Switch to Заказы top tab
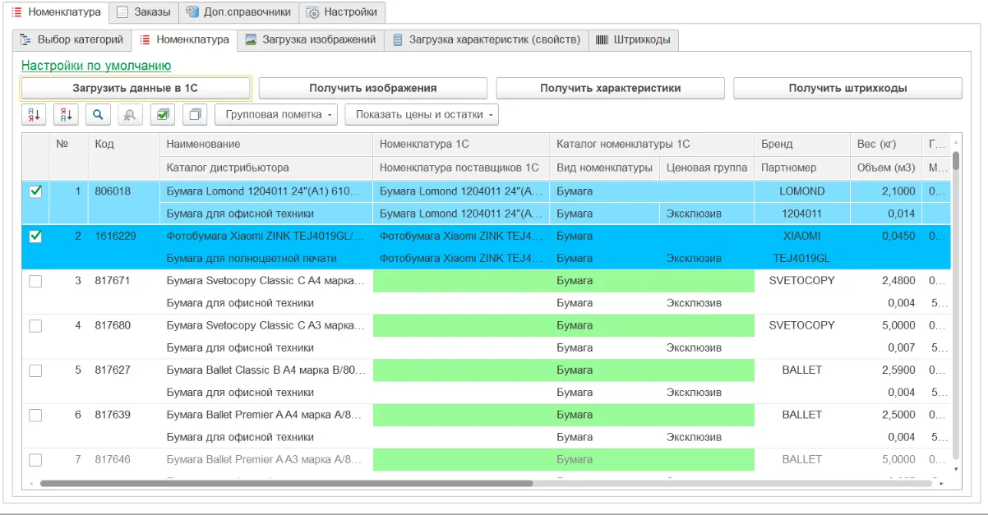Image resolution: width=988 pixels, height=515 pixels. [x=143, y=12]
